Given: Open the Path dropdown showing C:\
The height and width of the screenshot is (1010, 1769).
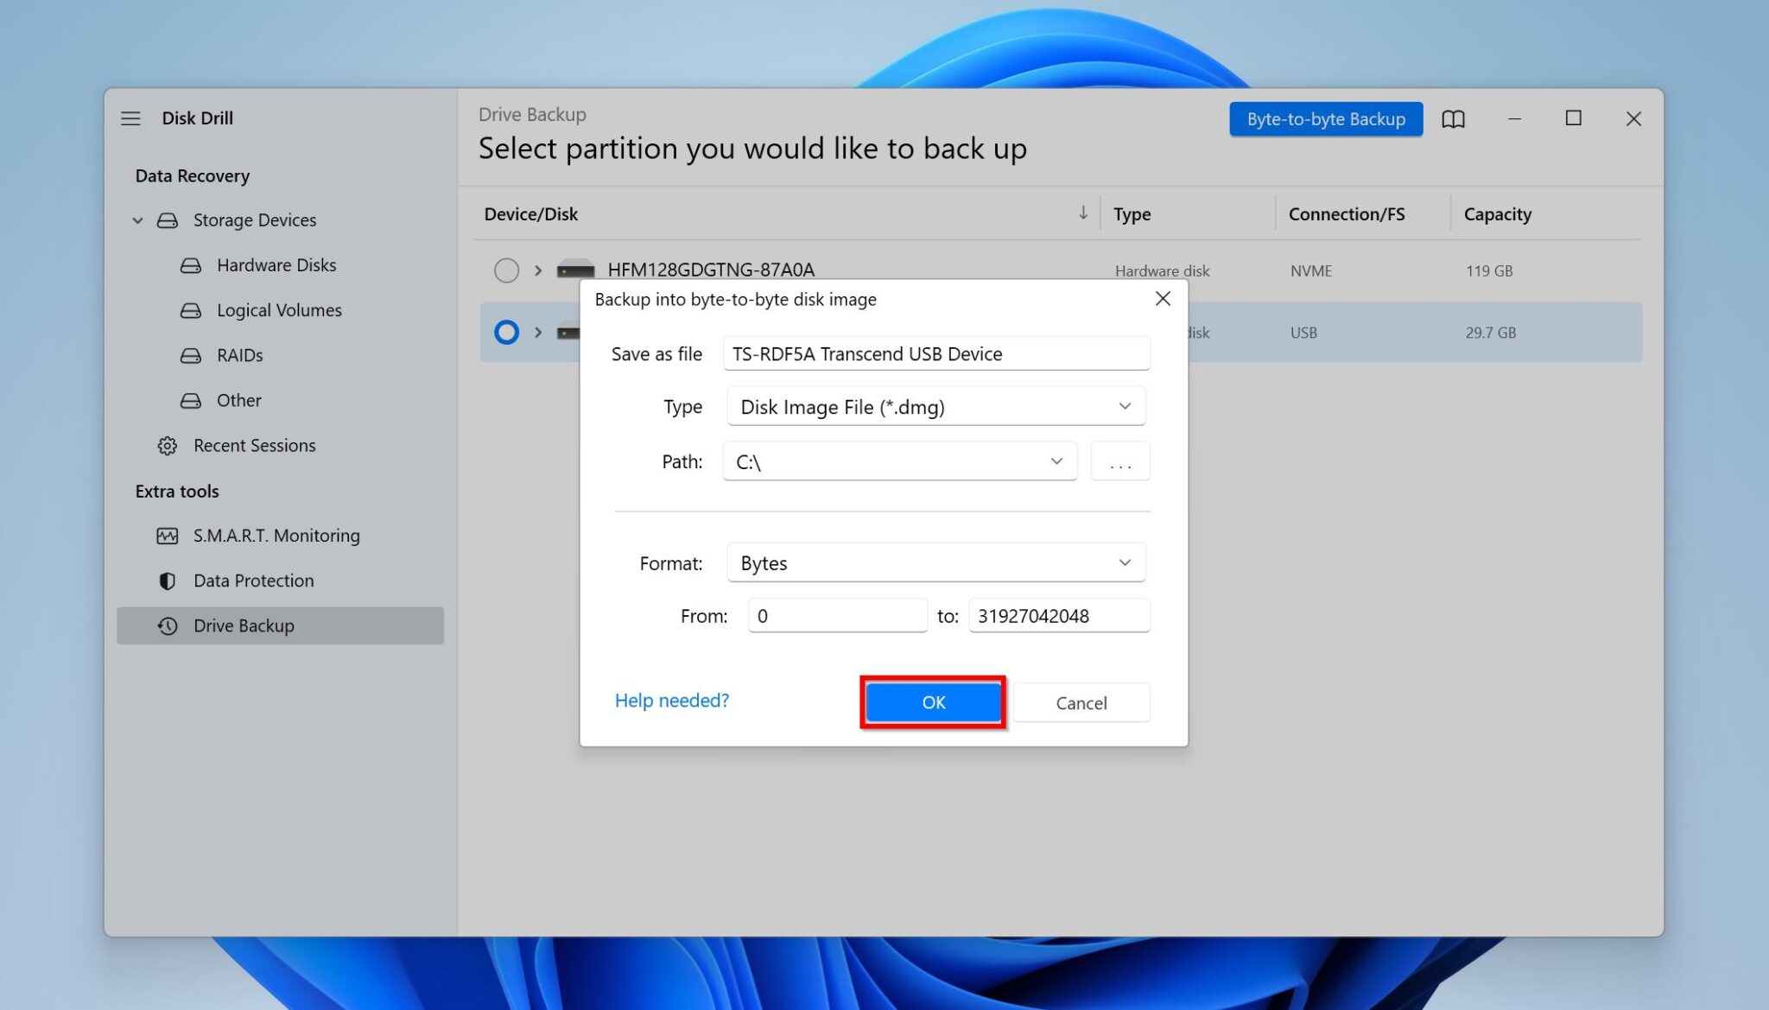Looking at the screenshot, I should (x=1056, y=461).
